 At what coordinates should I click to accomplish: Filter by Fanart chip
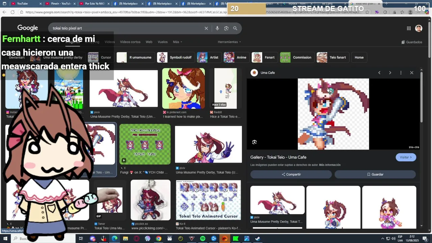coord(265,57)
